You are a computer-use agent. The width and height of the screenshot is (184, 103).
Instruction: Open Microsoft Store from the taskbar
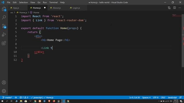coord(26,101)
